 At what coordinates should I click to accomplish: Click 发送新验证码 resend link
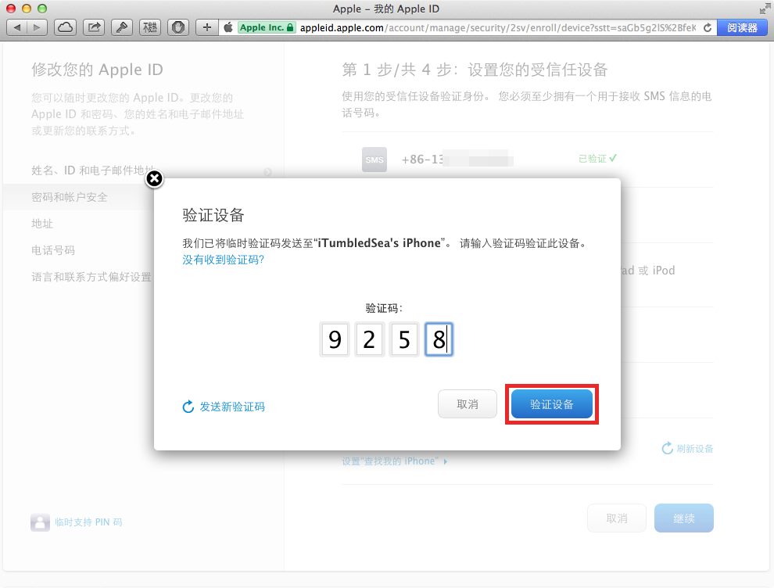224,407
